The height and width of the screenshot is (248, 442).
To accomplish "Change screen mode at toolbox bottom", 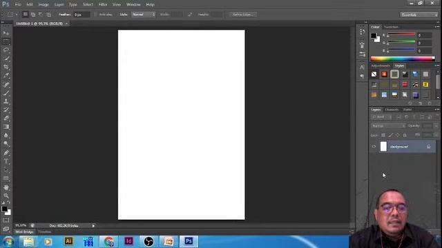I will (x=6, y=229).
